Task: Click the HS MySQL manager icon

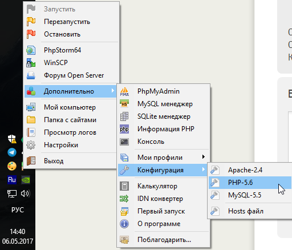Action: click(x=124, y=104)
